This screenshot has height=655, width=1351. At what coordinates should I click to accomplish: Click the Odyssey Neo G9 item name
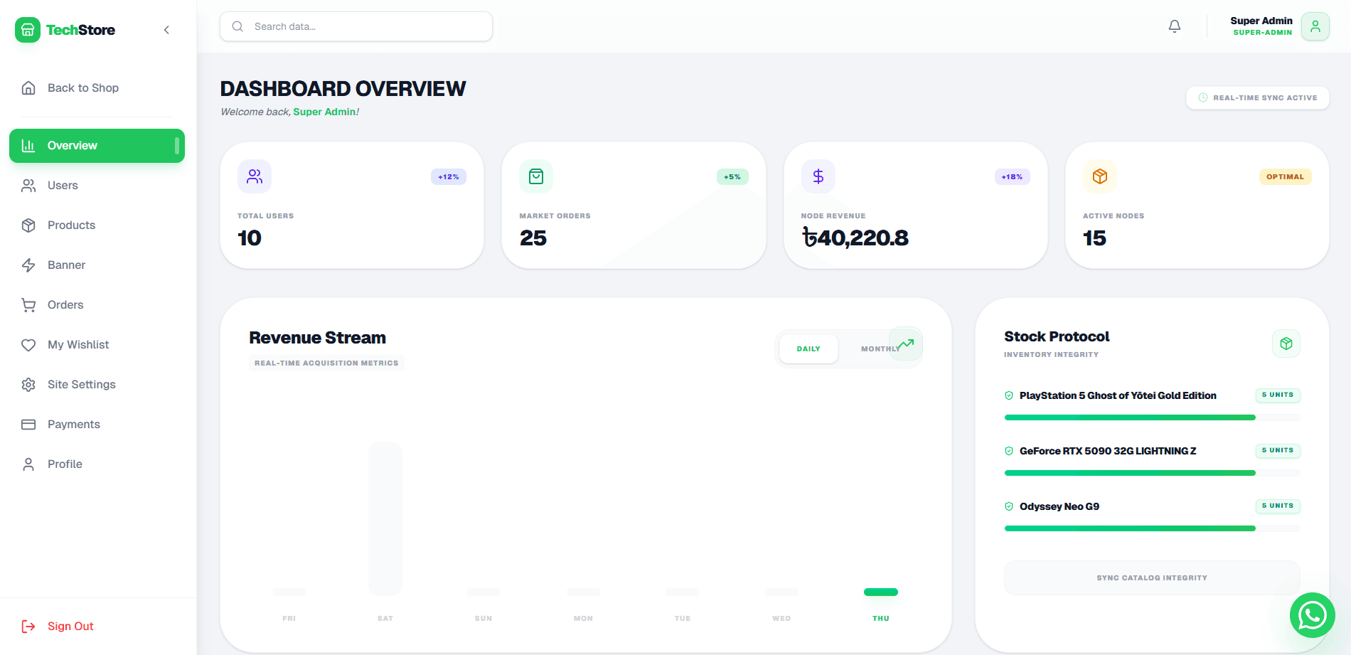click(1059, 507)
